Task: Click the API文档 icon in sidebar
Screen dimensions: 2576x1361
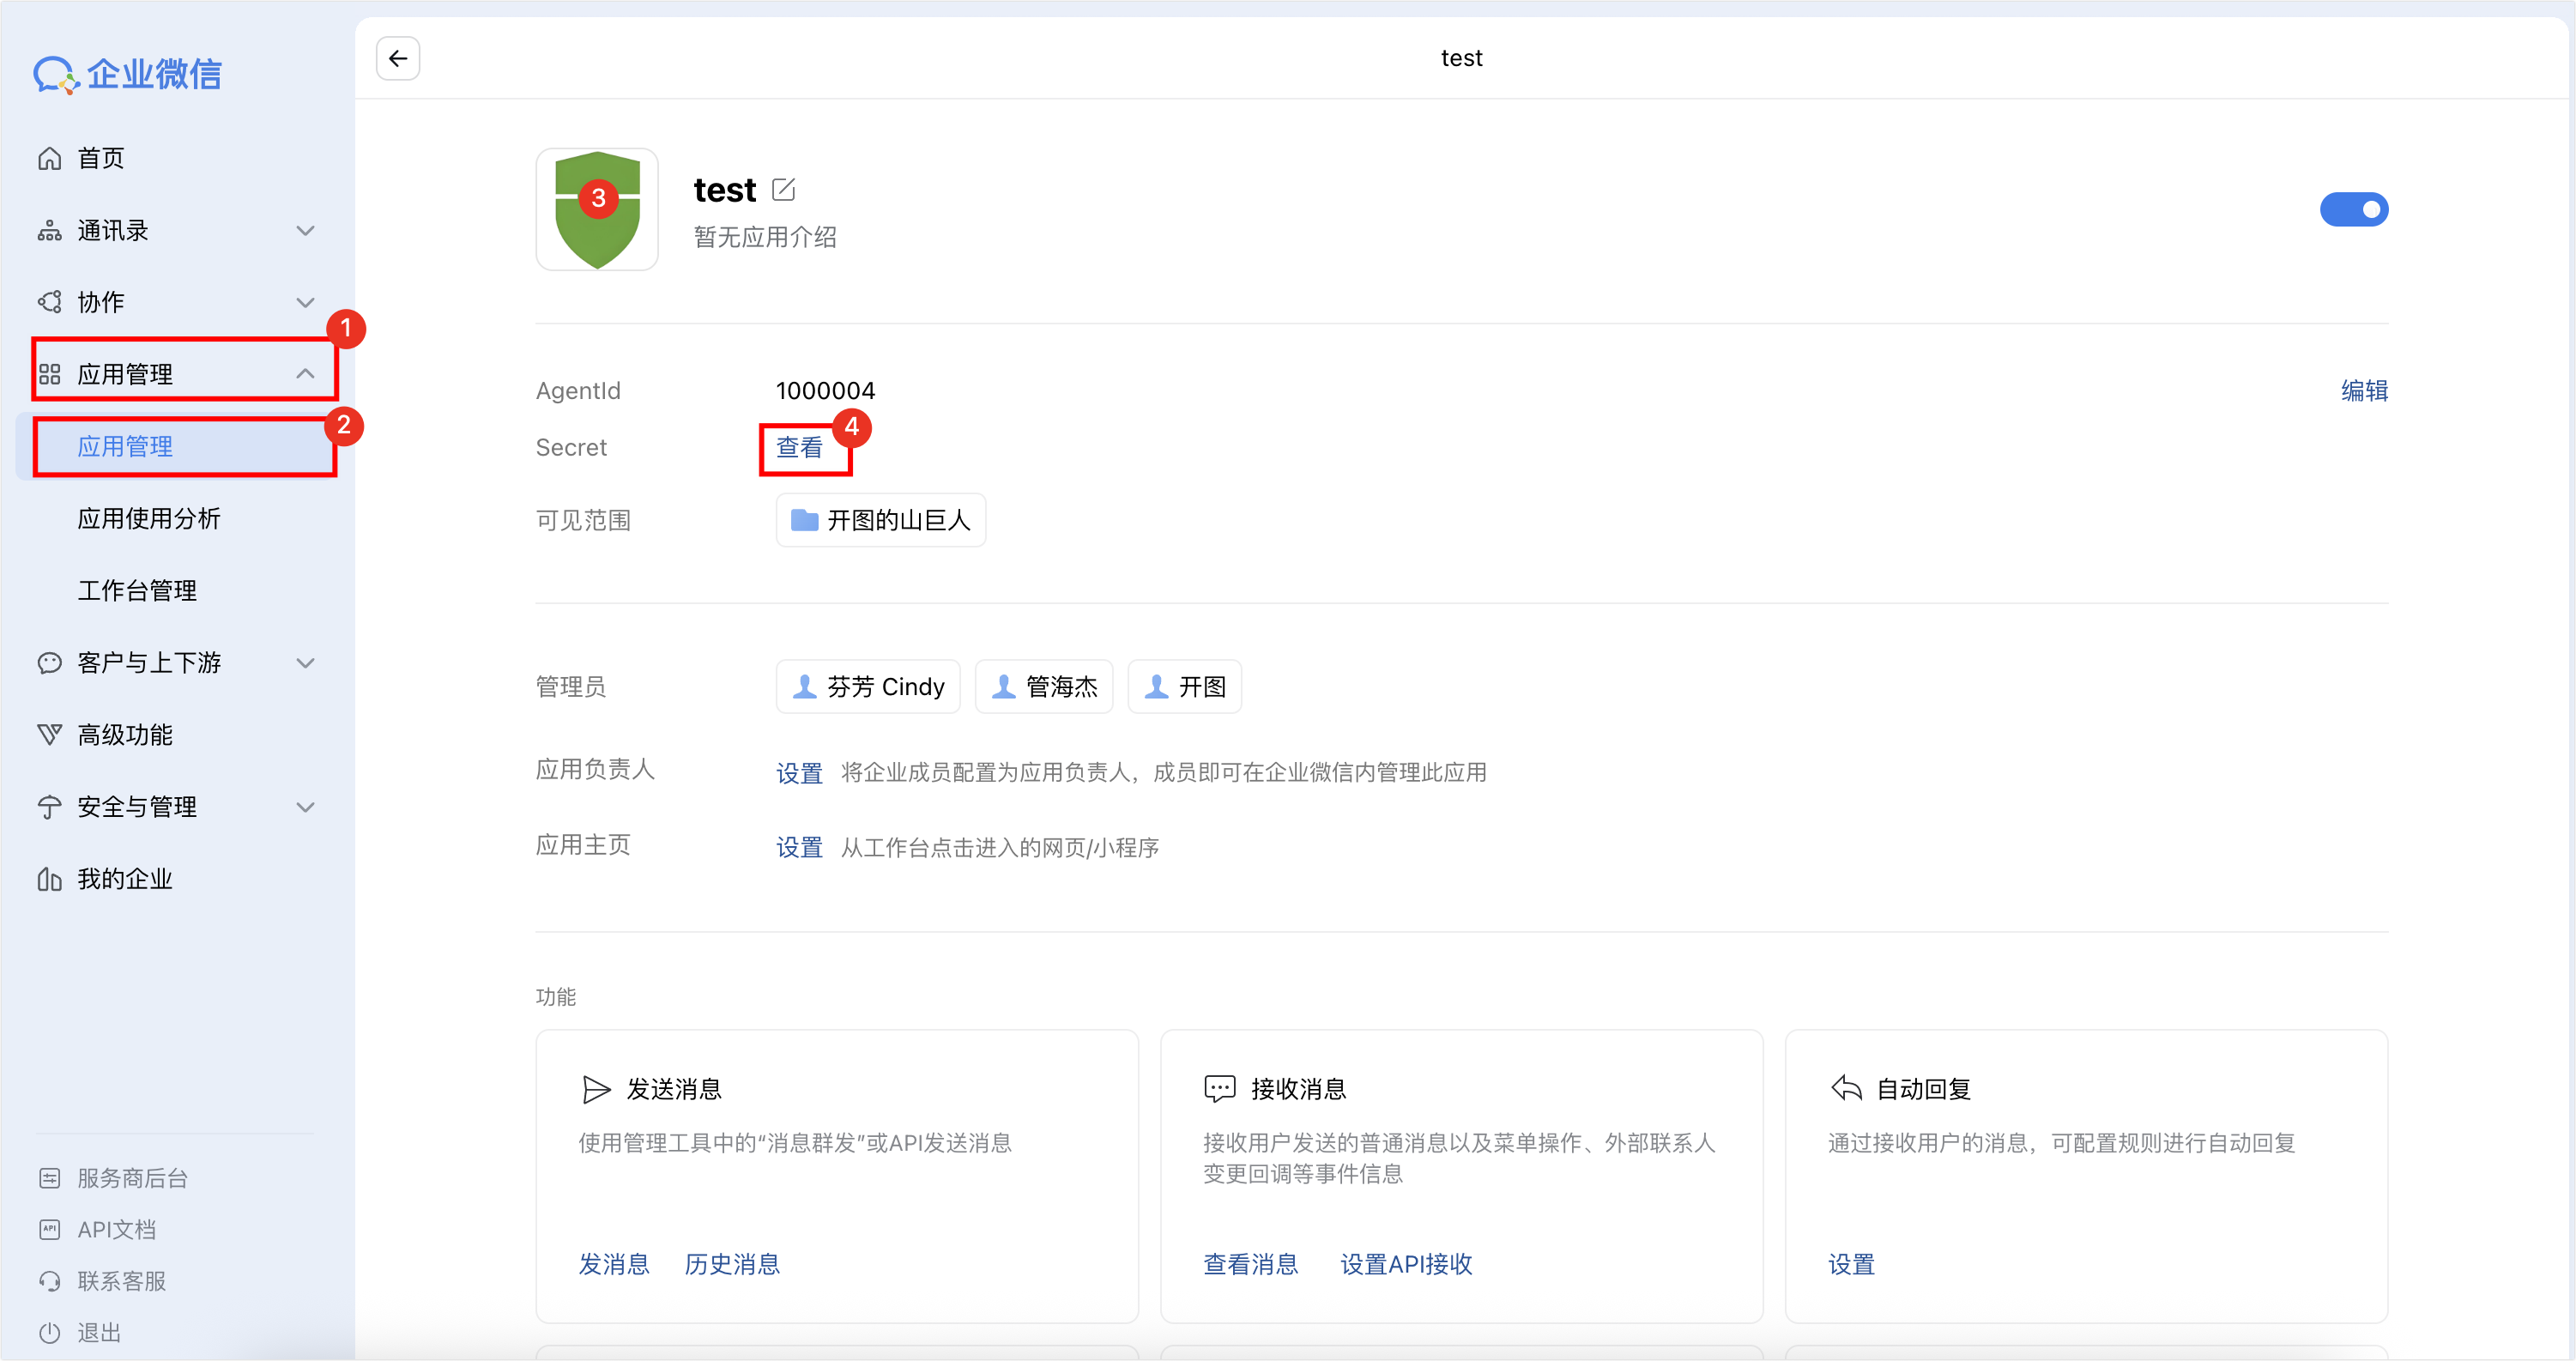Action: point(49,1229)
